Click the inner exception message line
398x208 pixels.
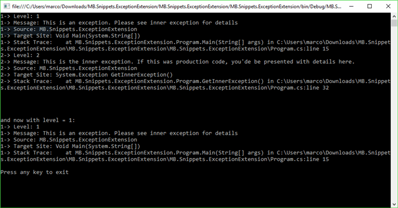tap(177, 61)
